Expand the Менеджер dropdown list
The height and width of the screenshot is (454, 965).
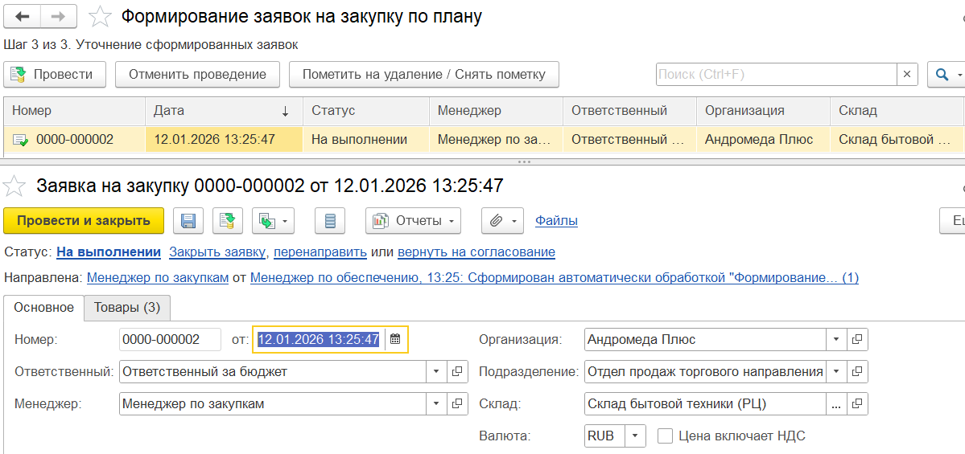click(x=436, y=403)
